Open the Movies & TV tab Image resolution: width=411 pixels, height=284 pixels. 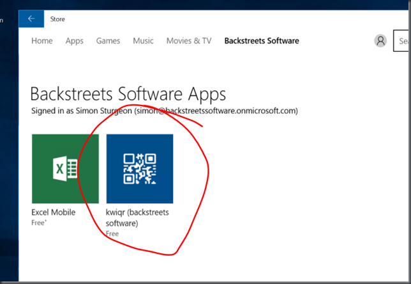(189, 41)
